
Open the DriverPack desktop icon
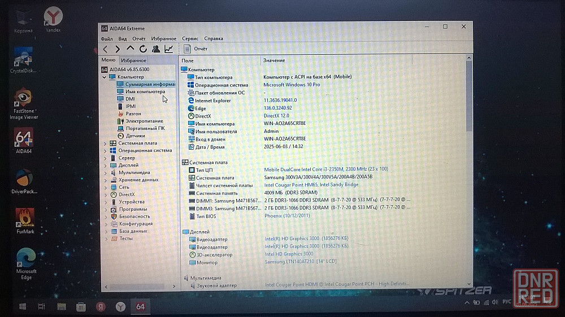click(24, 181)
